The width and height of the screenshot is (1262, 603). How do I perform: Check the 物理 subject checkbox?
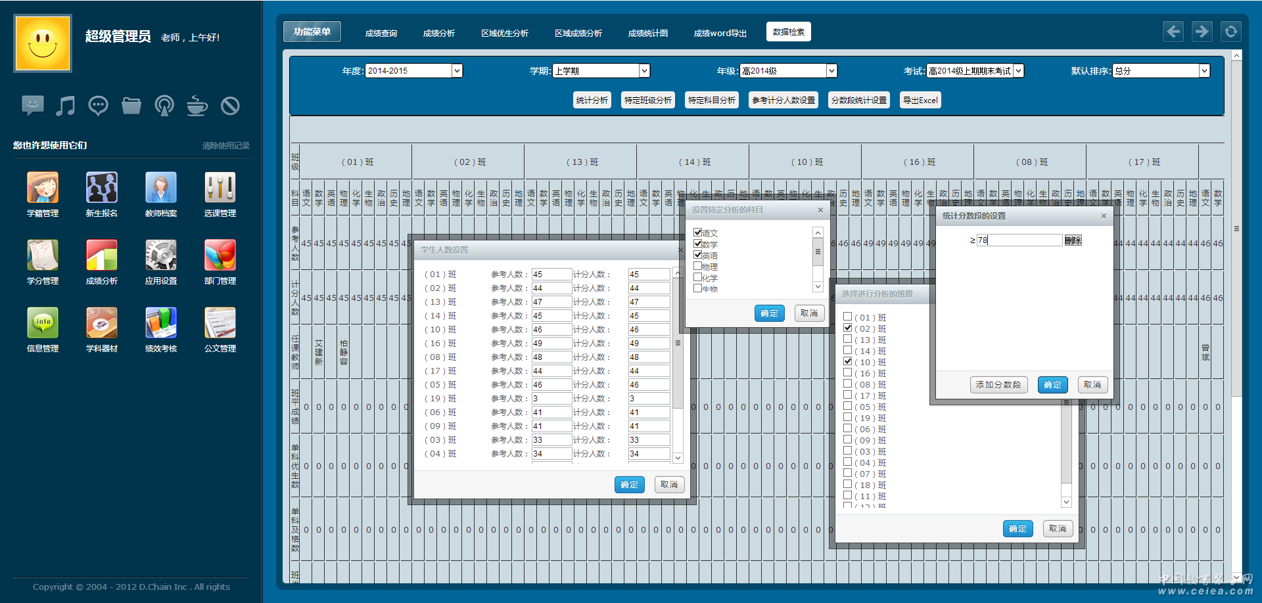[698, 266]
